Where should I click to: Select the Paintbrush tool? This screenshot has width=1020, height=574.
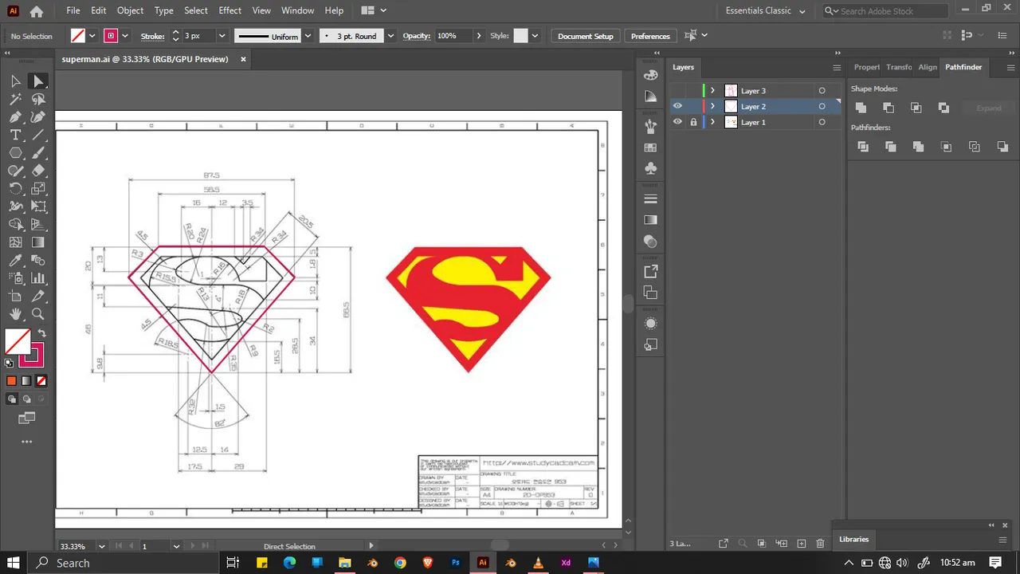coord(38,153)
